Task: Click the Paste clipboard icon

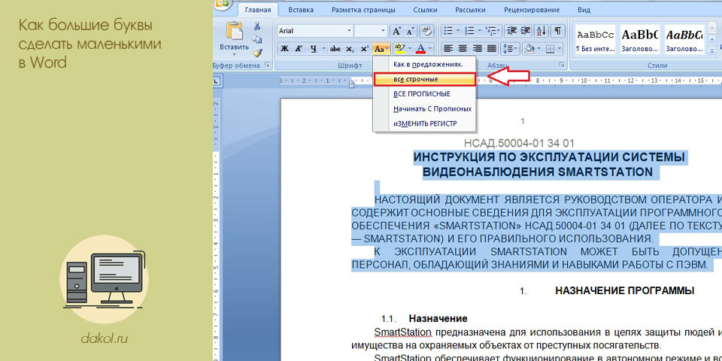Action: (235, 31)
